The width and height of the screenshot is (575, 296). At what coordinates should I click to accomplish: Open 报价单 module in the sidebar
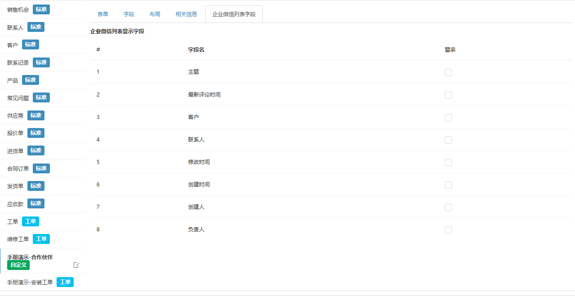coord(15,133)
